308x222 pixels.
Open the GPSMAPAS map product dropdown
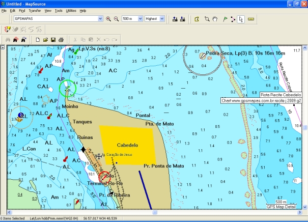click(x=100, y=19)
